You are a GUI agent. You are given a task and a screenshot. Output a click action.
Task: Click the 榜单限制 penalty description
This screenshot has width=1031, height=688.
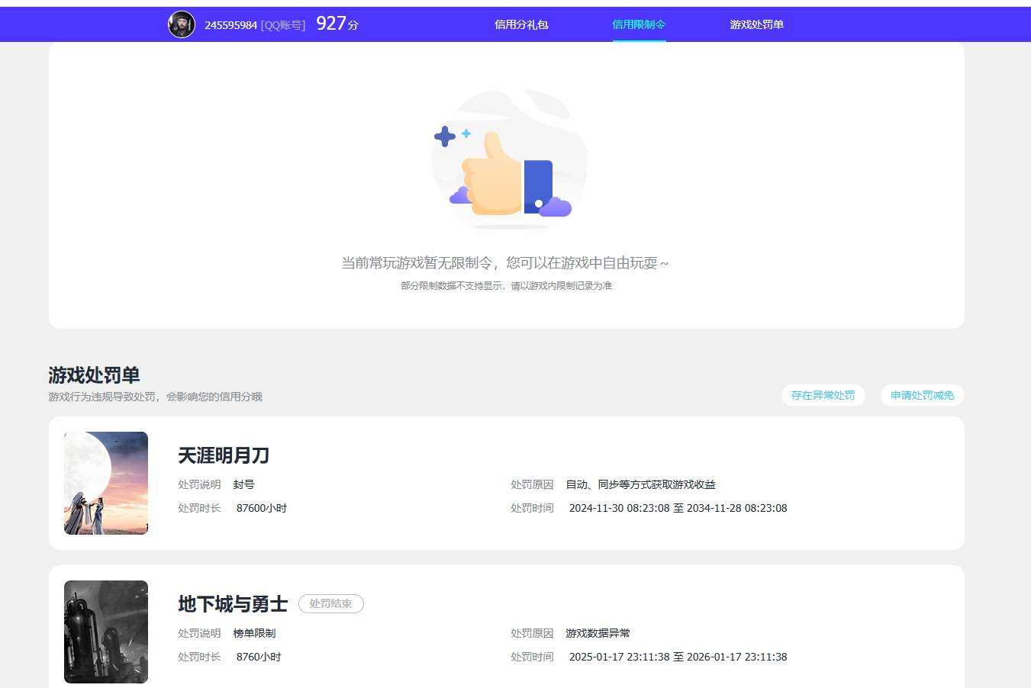click(254, 633)
